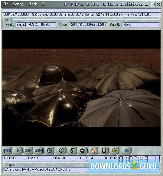Open the File menu

pyautogui.click(x=6, y=4)
